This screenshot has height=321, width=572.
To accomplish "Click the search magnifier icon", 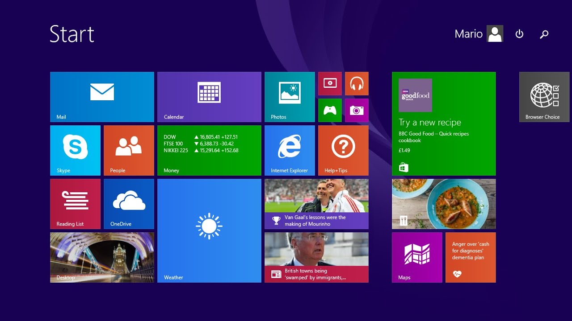I will click(x=544, y=34).
